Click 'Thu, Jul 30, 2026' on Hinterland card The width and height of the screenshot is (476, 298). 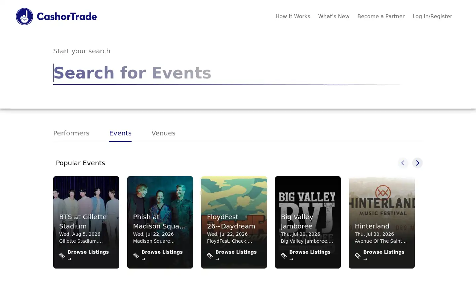[375, 234]
